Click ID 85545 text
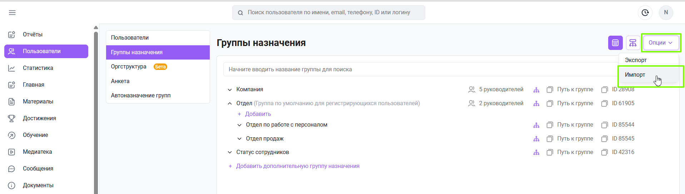Image resolution: width=685 pixels, height=194 pixels. [623, 139]
